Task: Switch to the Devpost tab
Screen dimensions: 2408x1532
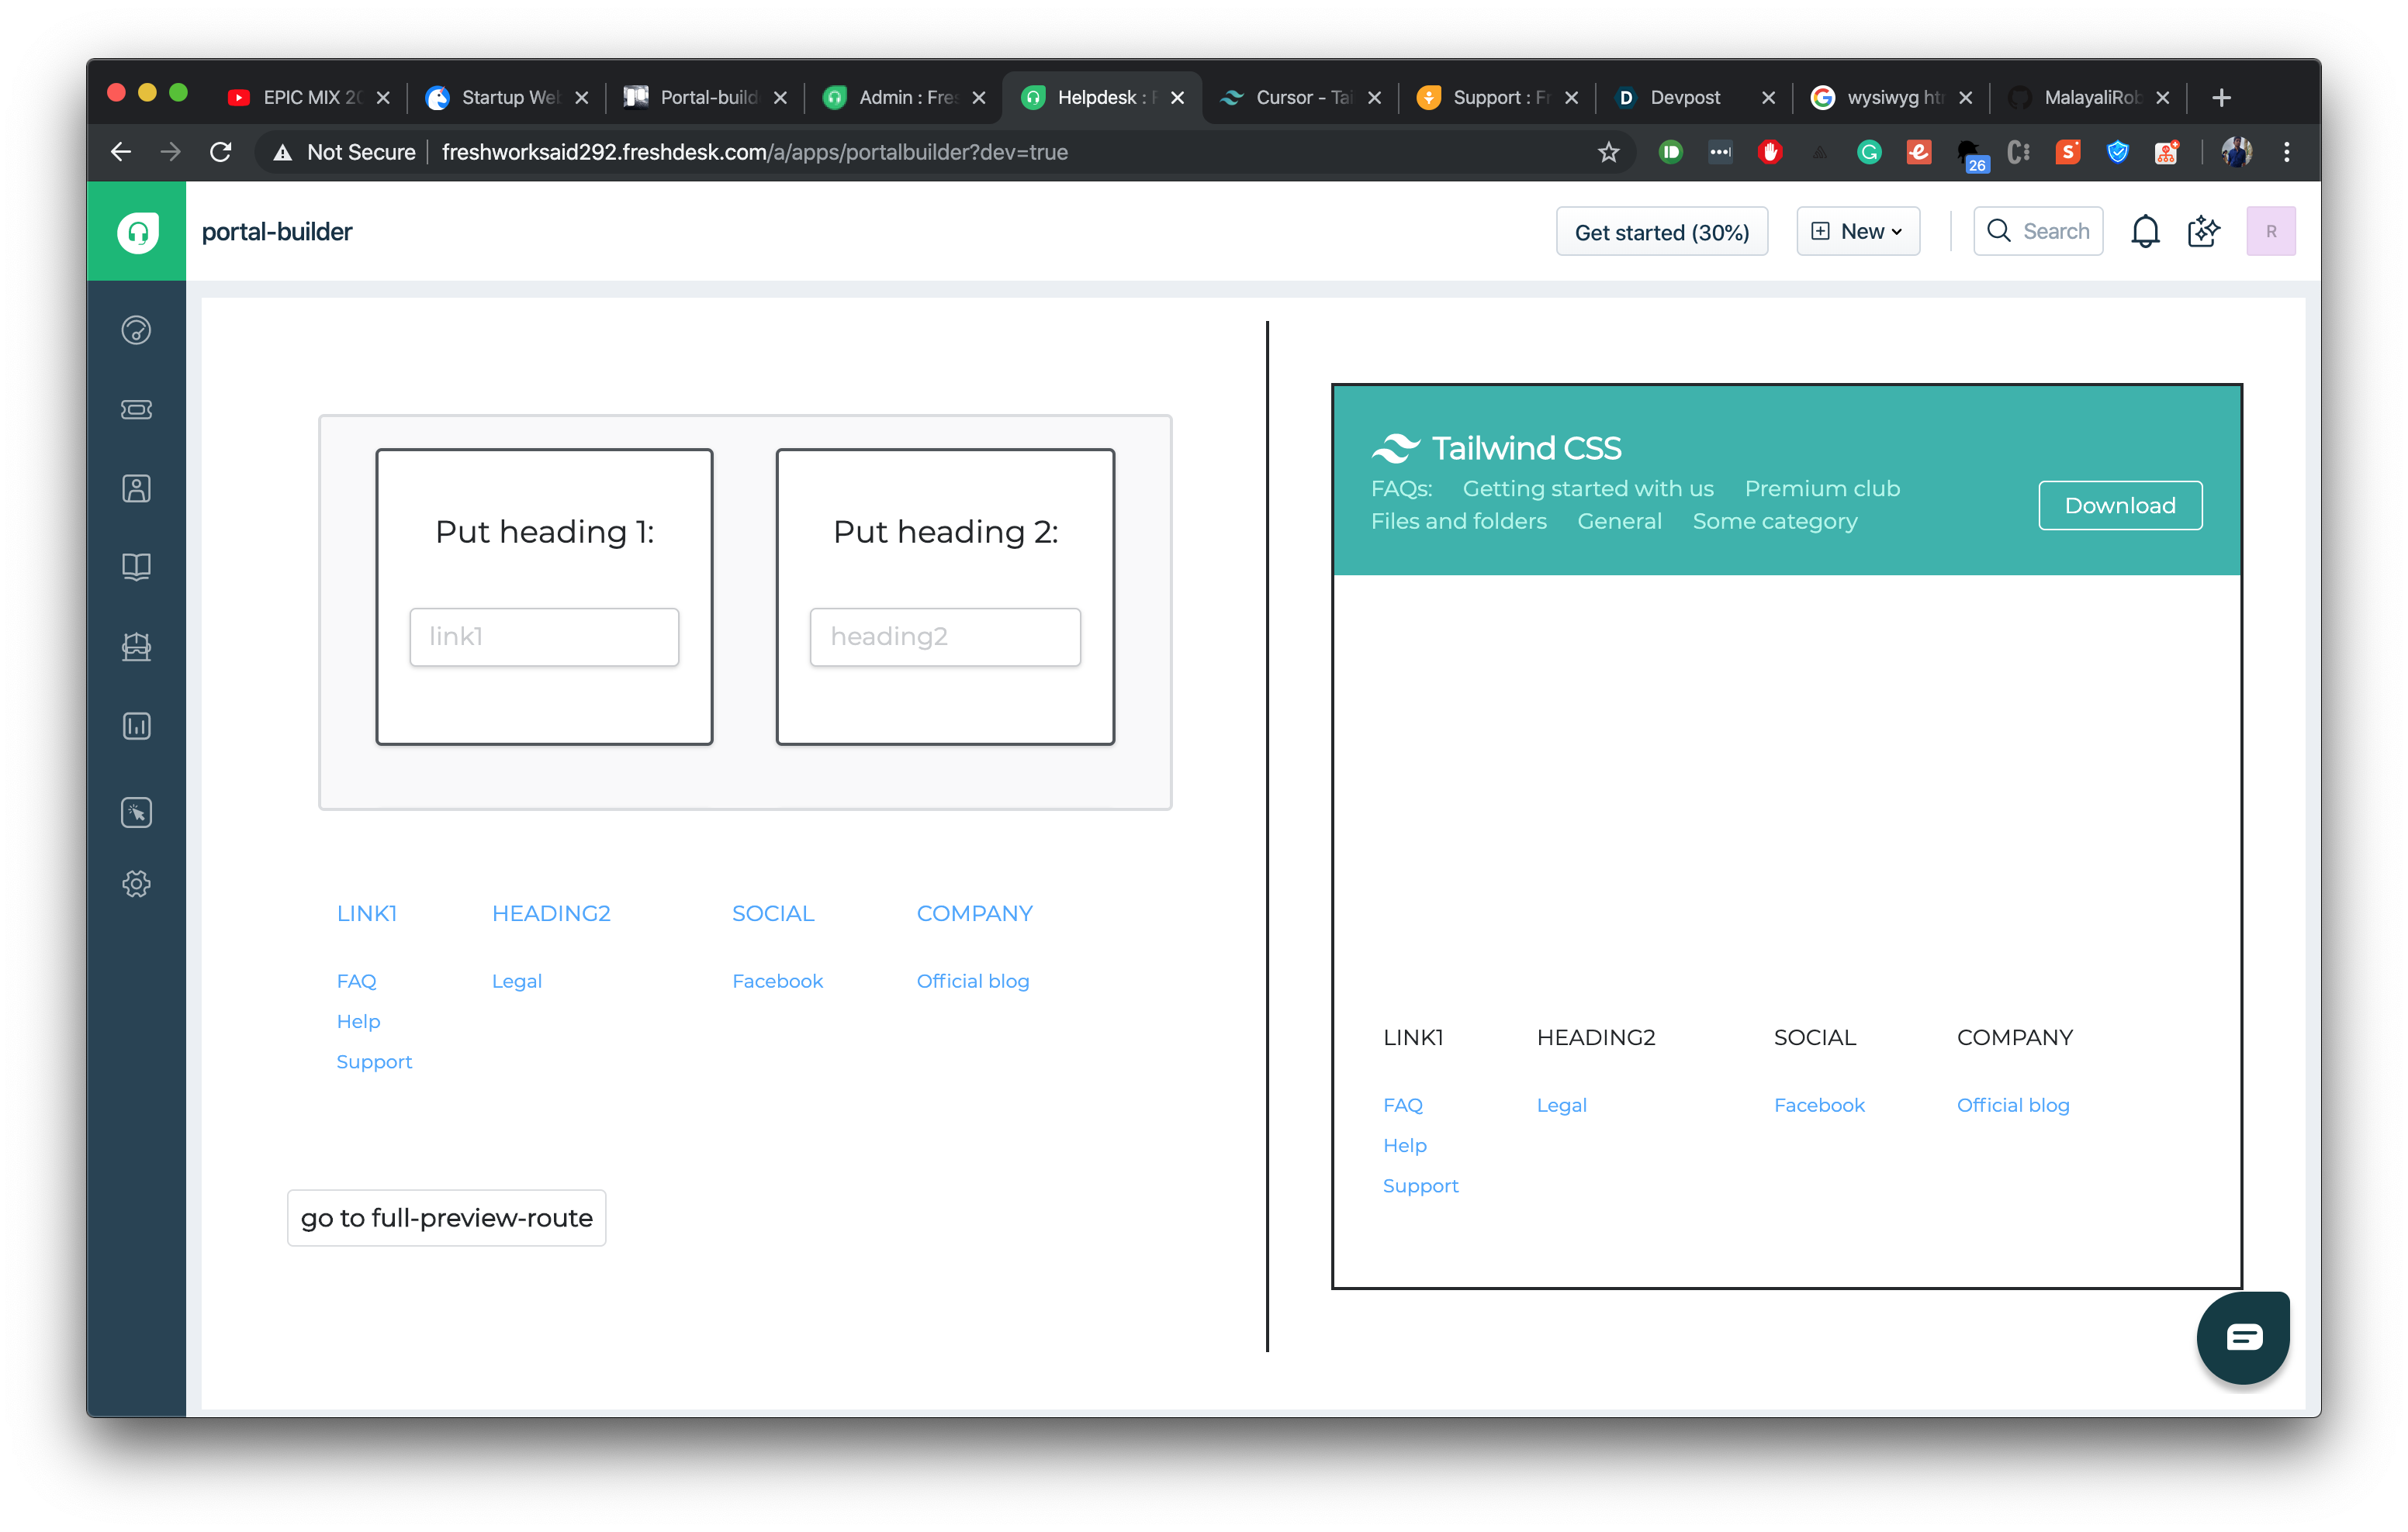Action: [1684, 97]
